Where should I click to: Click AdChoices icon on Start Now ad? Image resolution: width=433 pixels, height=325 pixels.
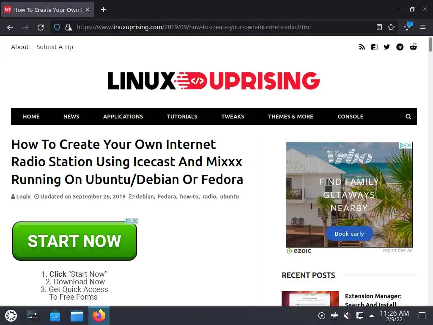coord(129,221)
